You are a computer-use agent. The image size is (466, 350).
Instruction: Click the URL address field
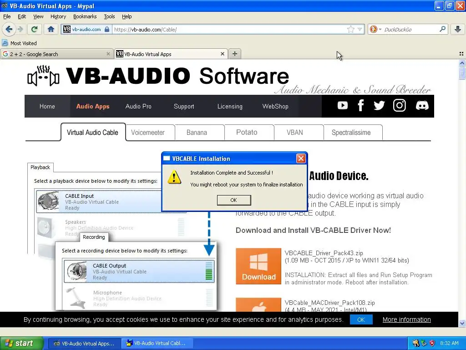click(x=229, y=29)
